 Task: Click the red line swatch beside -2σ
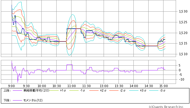(114, 91)
